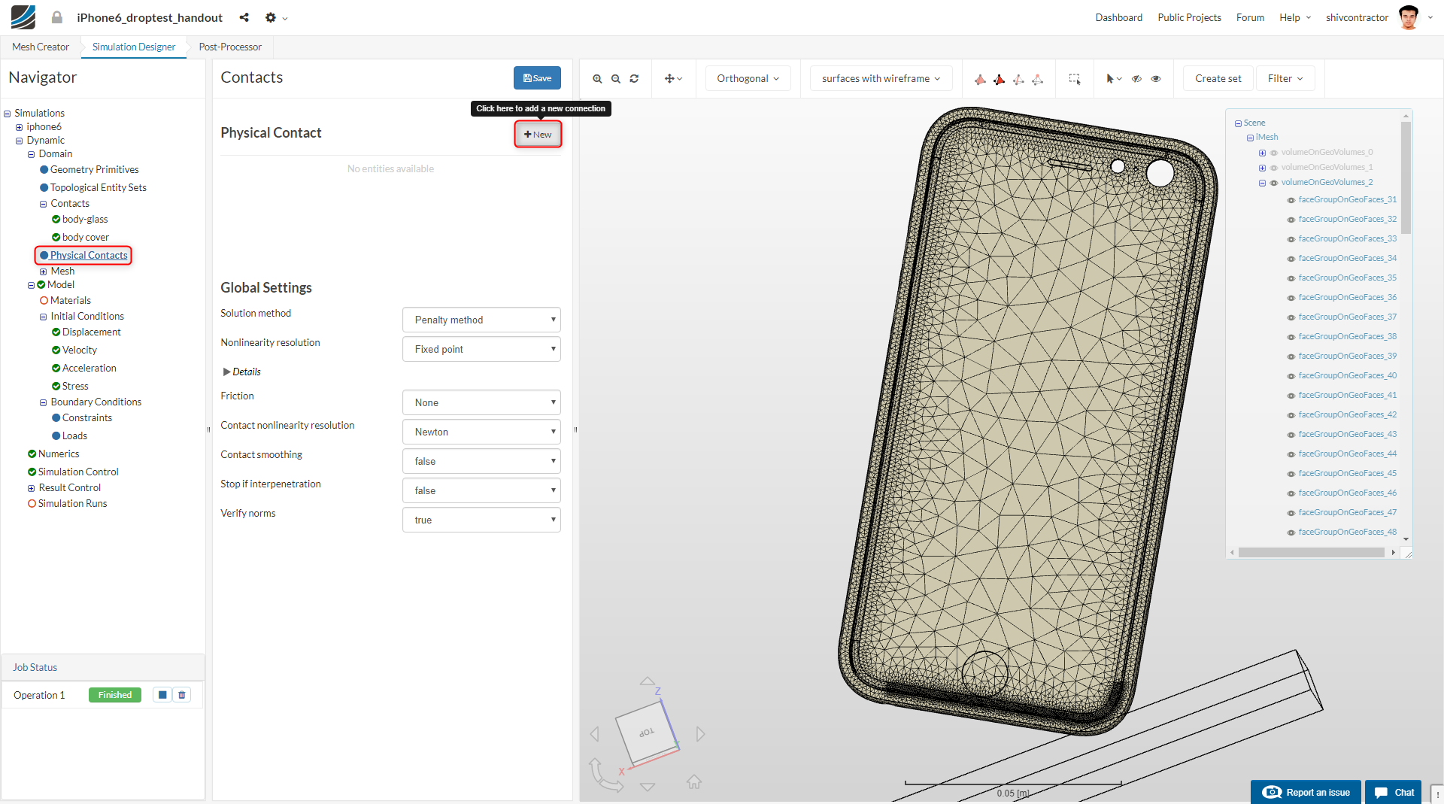Activate the box selection tool icon

pyautogui.click(x=1075, y=78)
